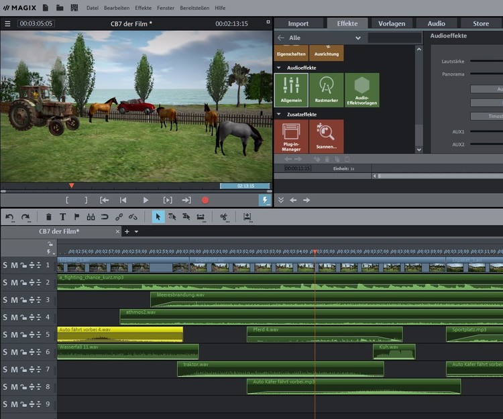Open the Bearbeiten menu

[117, 8]
